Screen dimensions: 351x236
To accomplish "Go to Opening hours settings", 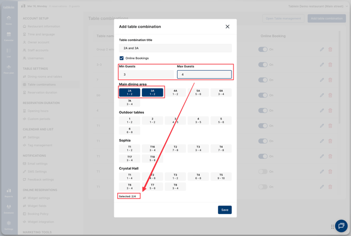I will (x=38, y=111).
